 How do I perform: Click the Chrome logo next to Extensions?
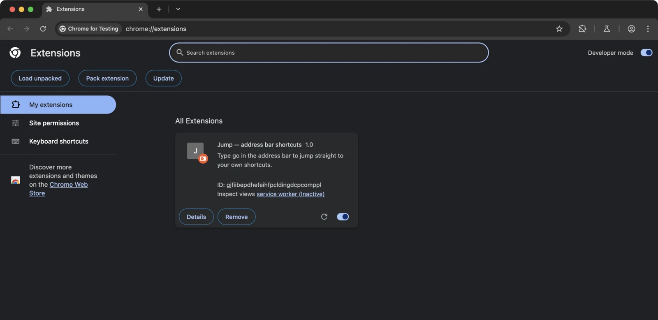15,53
